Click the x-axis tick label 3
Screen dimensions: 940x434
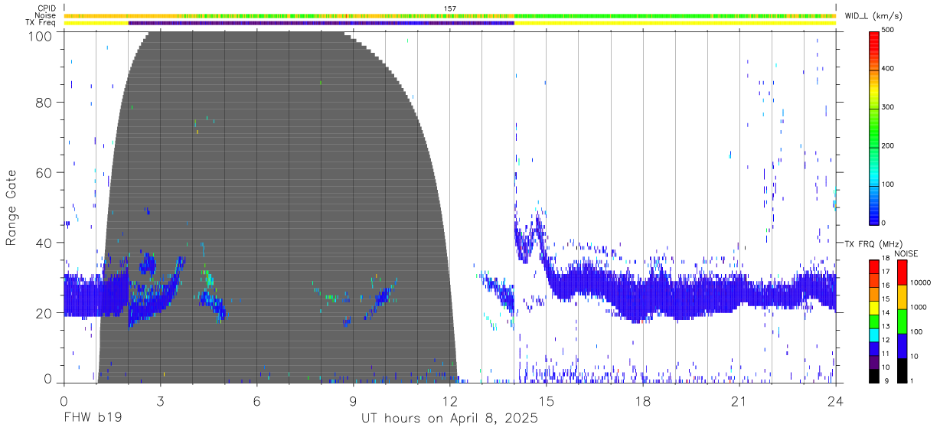(x=161, y=400)
